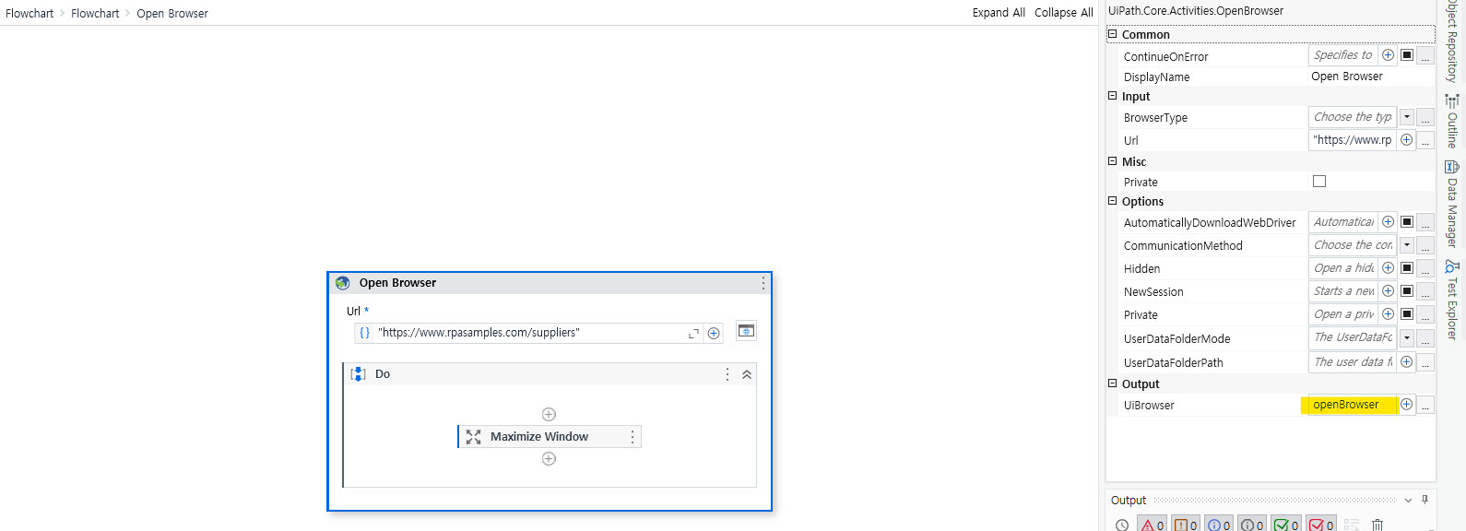Image resolution: width=1466 pixels, height=531 pixels.
Task: Click plus button for Url property
Action: pos(1406,140)
